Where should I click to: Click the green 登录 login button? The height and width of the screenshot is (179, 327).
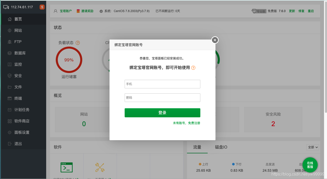[x=162, y=113]
